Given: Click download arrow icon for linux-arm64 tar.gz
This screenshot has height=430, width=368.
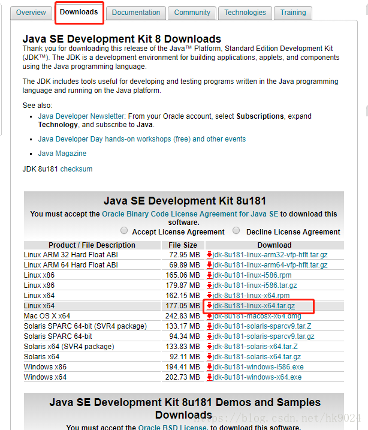Looking at the screenshot, I should [x=210, y=265].
